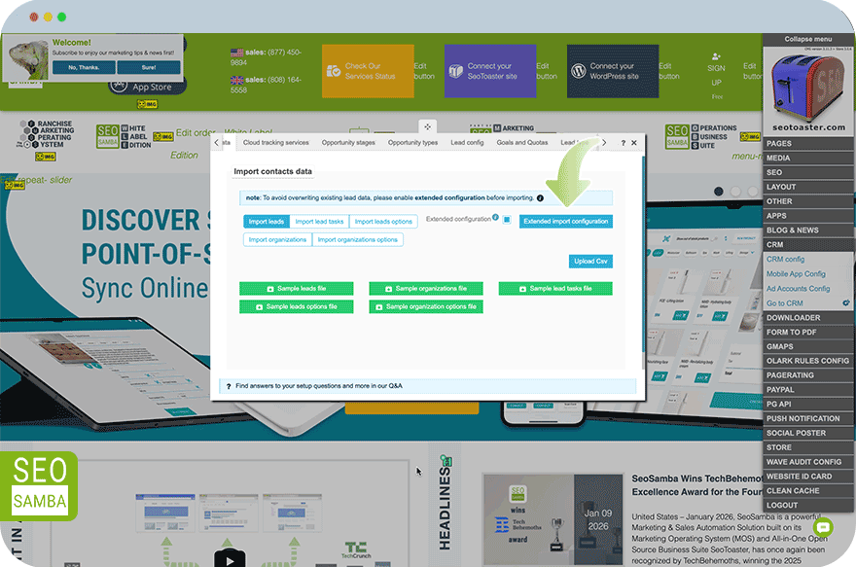Click the info icon beside the overwrite note
This screenshot has height=567, width=856.
pyautogui.click(x=540, y=198)
